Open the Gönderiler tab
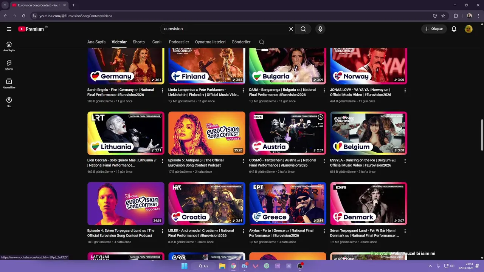 [x=241, y=42]
